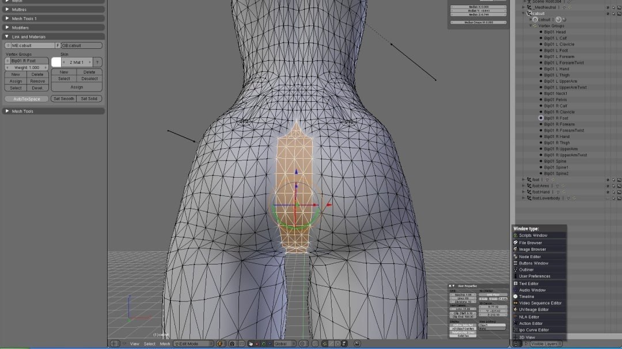Image resolution: width=622 pixels, height=349 pixels.
Task: Click the catsuit mesh data icon in outliner
Action: [535, 20]
